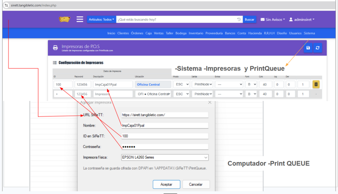Open the Bancos menu

pyautogui.click(x=230, y=33)
